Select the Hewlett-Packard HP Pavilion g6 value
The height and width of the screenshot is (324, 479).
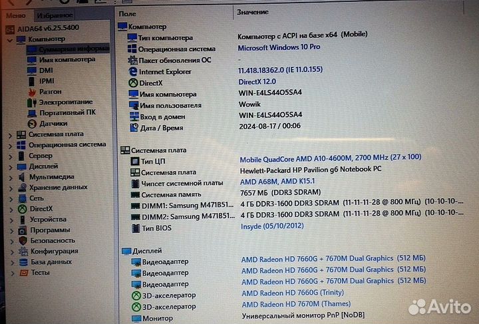click(x=311, y=170)
